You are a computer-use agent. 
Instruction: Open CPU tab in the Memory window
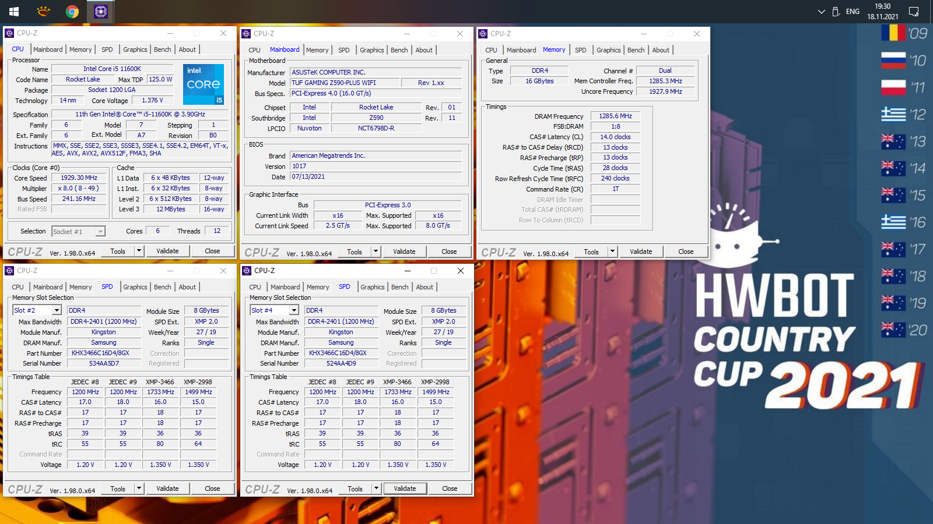(492, 50)
